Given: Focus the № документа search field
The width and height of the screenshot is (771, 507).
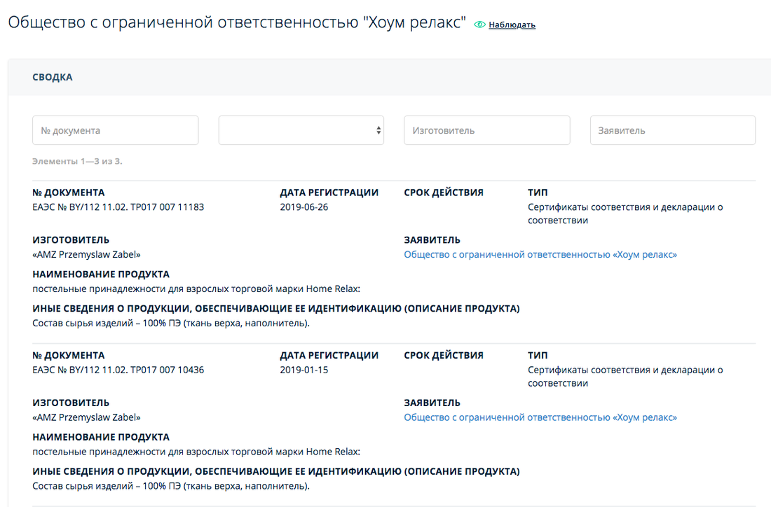Looking at the screenshot, I should click(116, 130).
